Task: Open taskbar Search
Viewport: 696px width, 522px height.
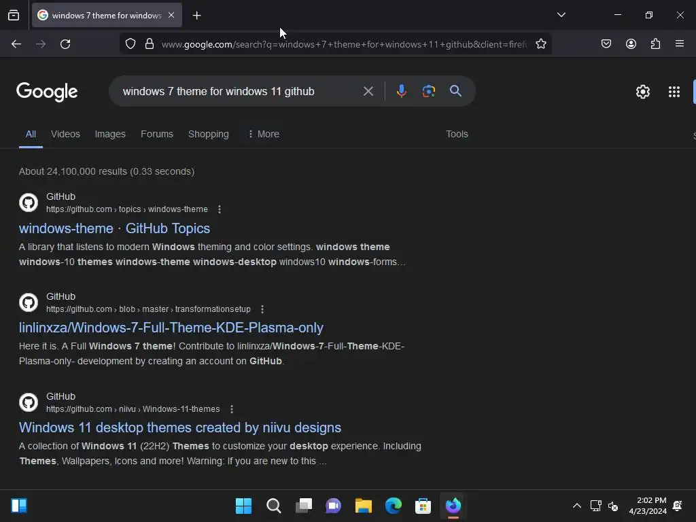Action: (x=273, y=506)
